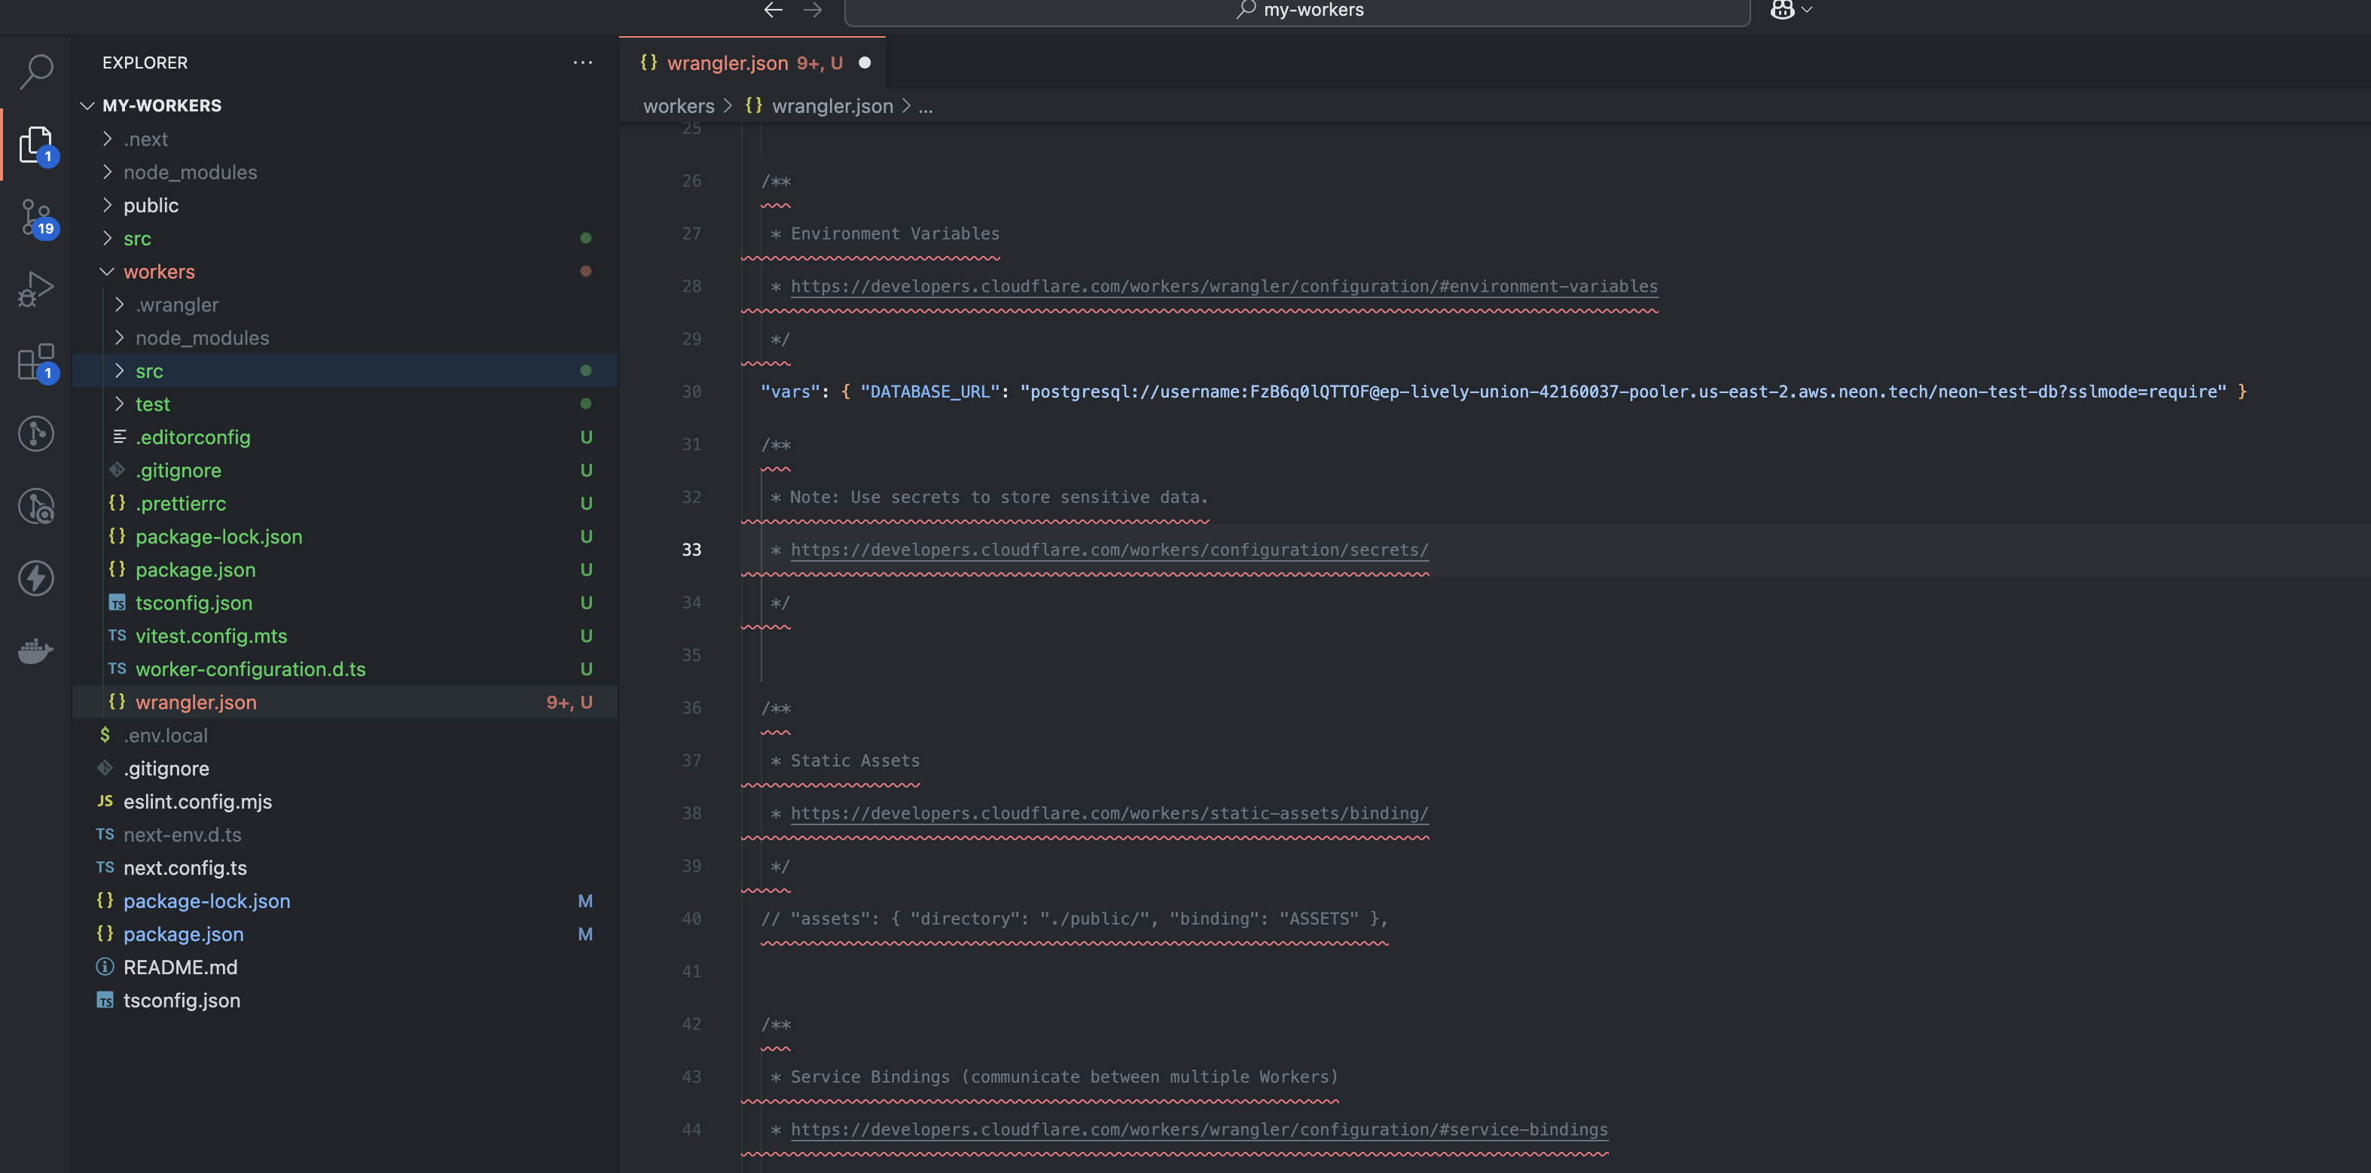Click line number 30 in the gutter
The image size is (2371, 1173).
(x=691, y=392)
